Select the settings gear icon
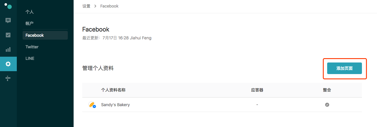Image resolution: width=377 pixels, height=127 pixels. pos(8,64)
